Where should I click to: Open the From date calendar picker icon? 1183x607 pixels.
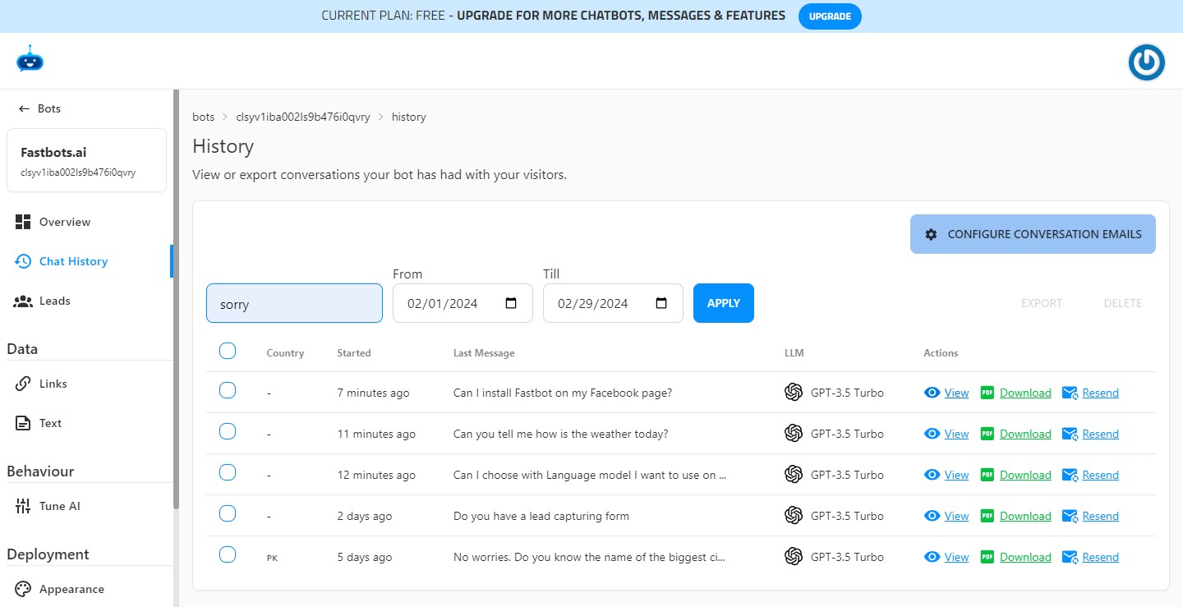click(x=511, y=303)
